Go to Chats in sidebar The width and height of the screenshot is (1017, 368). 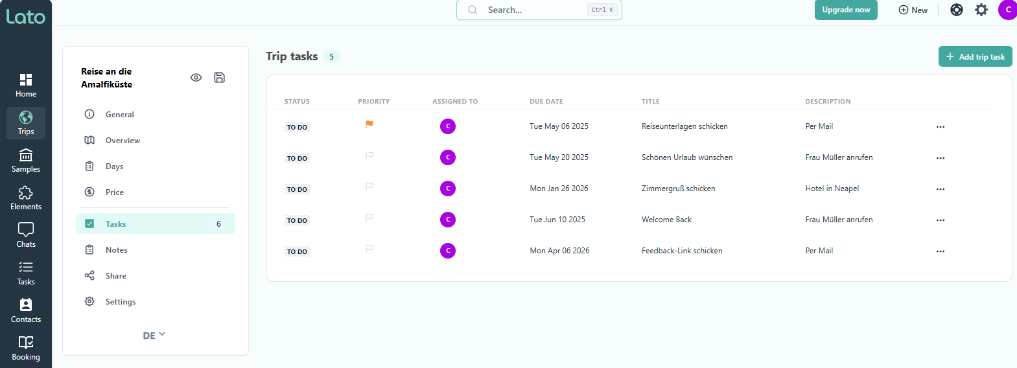point(26,236)
